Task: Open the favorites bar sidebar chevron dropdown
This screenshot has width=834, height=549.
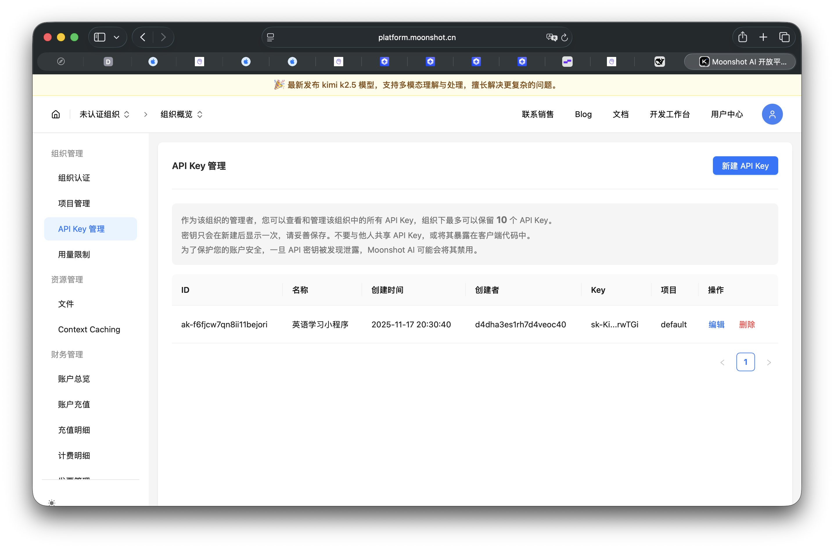Action: [x=117, y=37]
